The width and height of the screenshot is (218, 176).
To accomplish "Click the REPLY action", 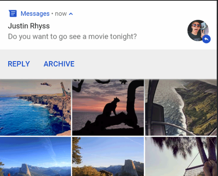I will click(x=19, y=64).
